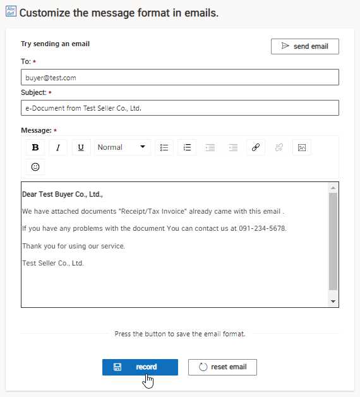Image resolution: width=360 pixels, height=397 pixels.
Task: Click the 'Press the button to save the email format.' text
Action: point(180,334)
